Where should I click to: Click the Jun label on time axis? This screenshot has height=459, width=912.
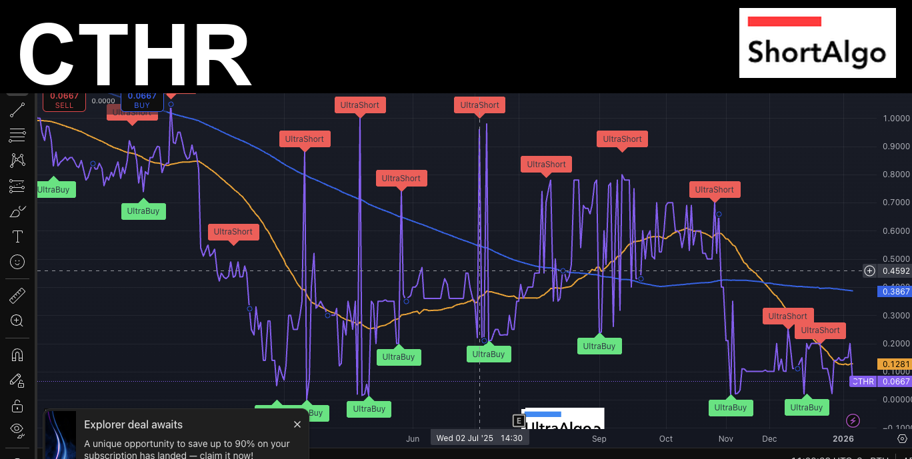(x=413, y=439)
